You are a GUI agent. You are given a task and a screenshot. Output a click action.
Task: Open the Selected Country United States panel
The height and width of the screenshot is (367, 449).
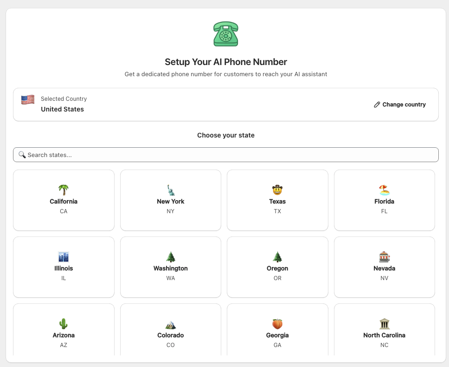[x=186, y=105]
